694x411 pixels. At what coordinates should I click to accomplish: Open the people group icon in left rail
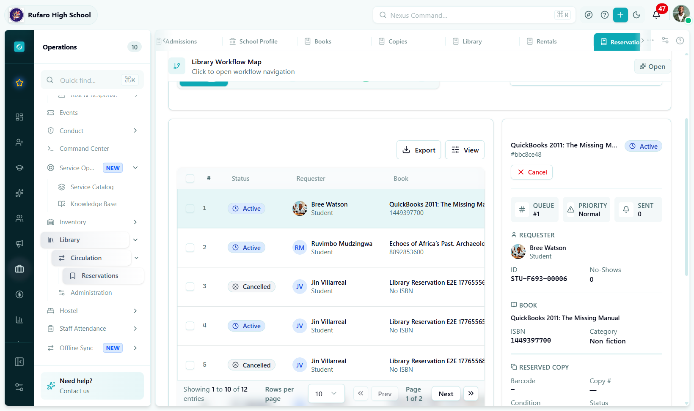19,218
